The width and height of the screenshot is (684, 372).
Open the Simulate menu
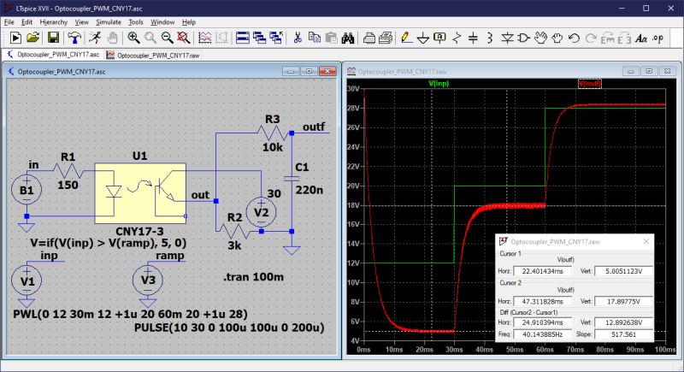pyautogui.click(x=109, y=21)
